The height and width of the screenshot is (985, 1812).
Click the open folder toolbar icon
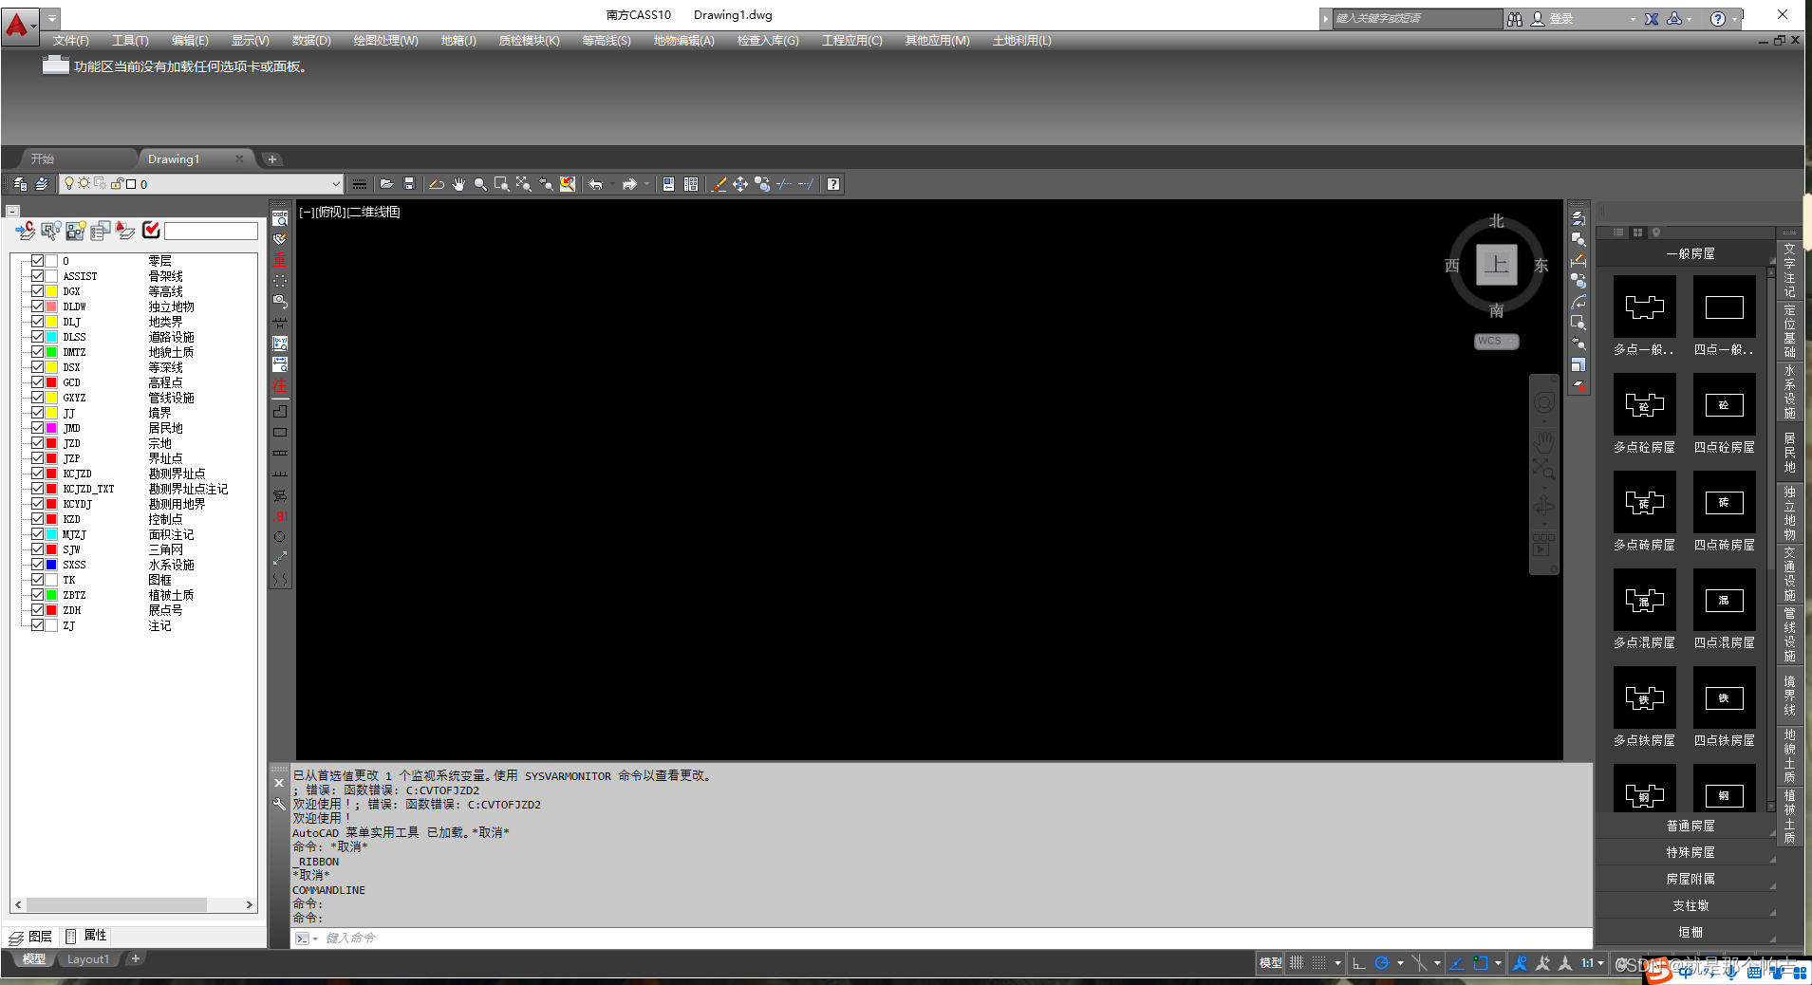[x=386, y=184]
